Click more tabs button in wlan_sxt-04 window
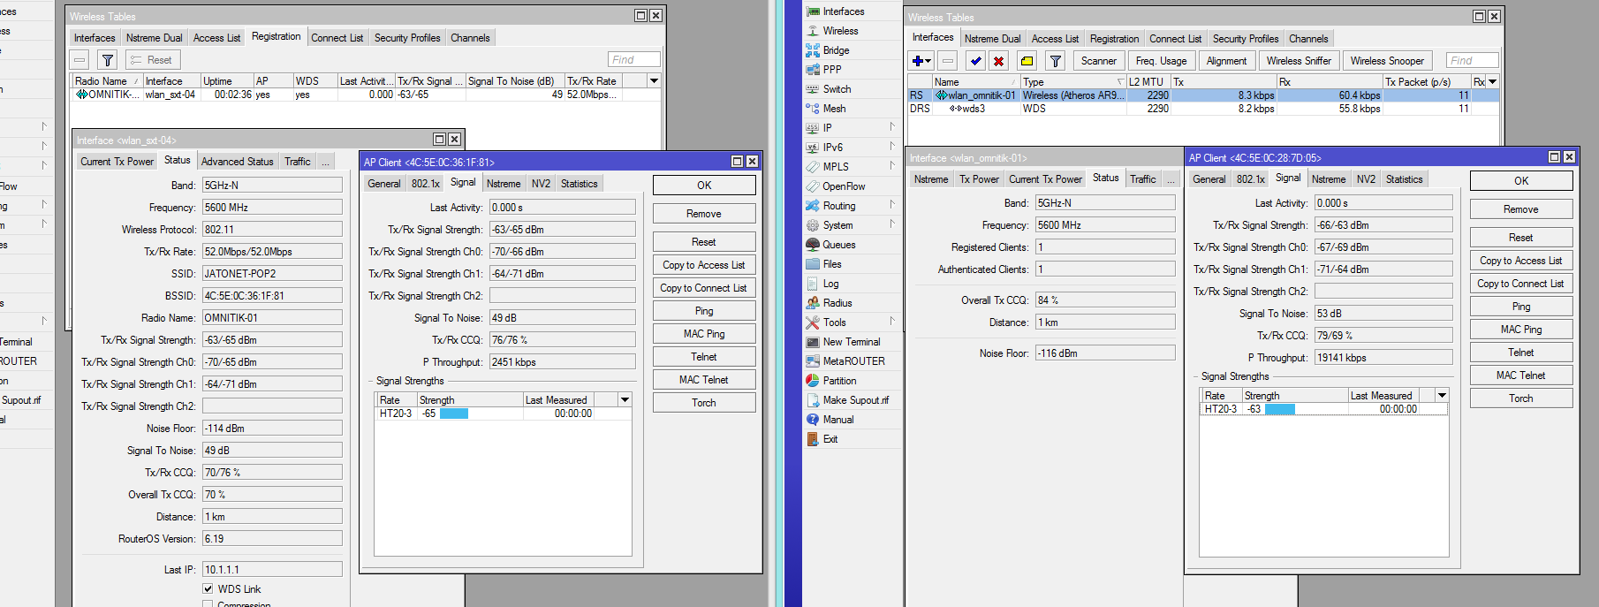Viewport: 1599px width, 607px height. (325, 162)
